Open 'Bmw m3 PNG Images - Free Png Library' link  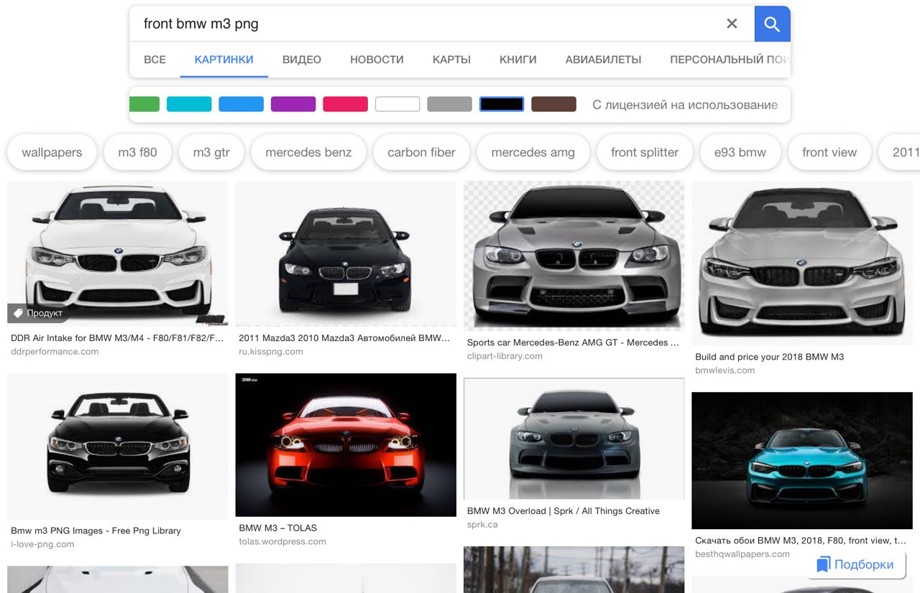(96, 531)
